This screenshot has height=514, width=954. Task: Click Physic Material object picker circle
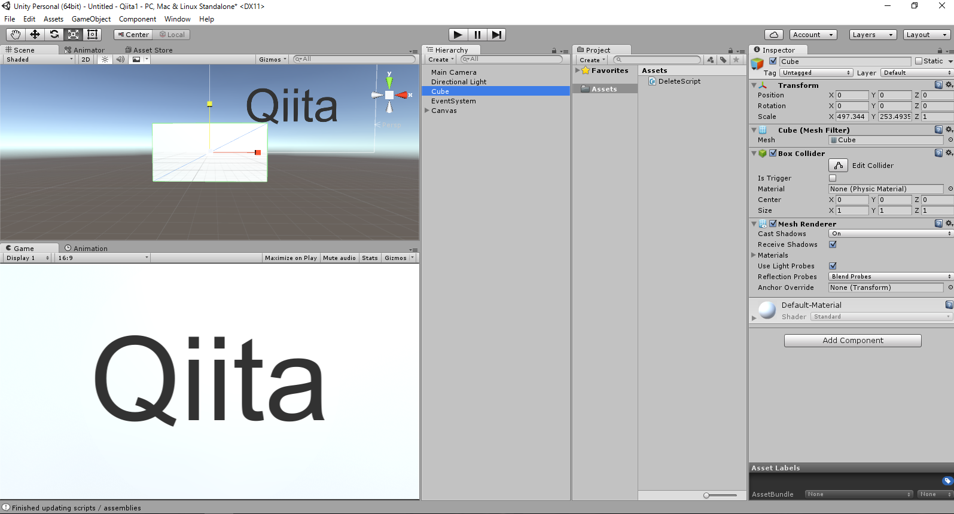tap(950, 189)
